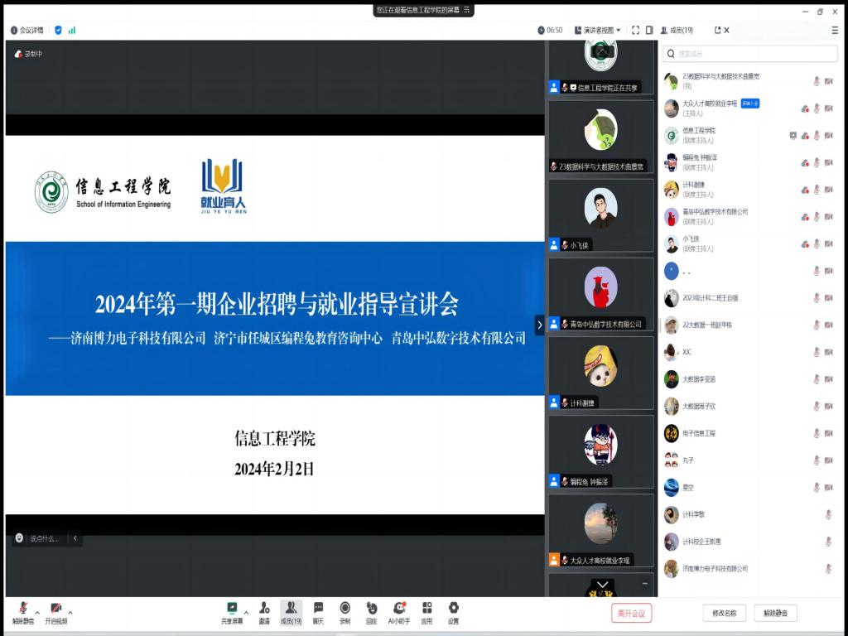Open 会议详情 meeting details
The width and height of the screenshot is (848, 636).
(x=27, y=31)
